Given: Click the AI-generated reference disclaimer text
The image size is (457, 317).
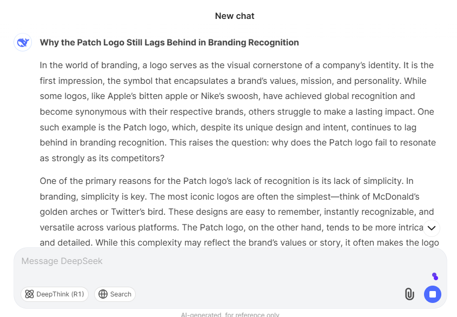Looking at the screenshot, I should pos(230,314).
